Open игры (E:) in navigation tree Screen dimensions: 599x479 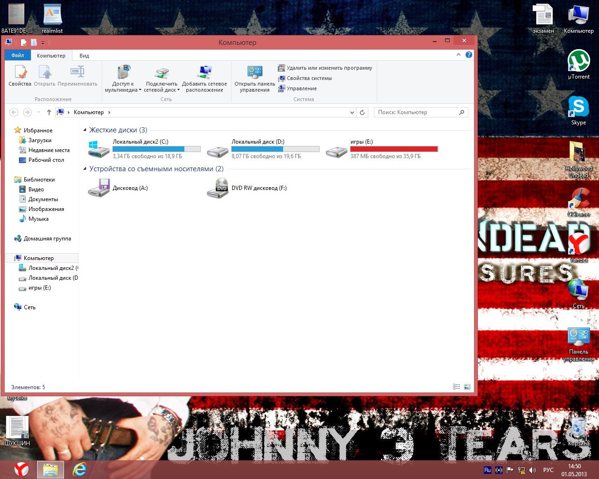point(35,288)
